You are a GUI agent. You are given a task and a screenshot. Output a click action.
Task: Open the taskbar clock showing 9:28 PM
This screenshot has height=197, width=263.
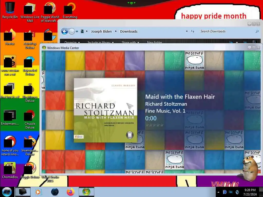[x=250, y=192]
